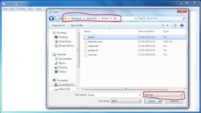The width and height of the screenshot is (201, 113).
Task: Select the System32 breadcrumb segment
Action: pyautogui.click(x=91, y=18)
